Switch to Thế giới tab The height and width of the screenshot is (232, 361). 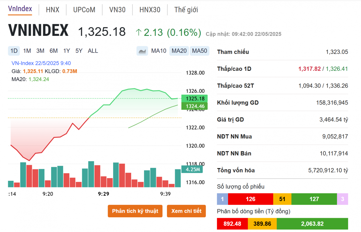pyautogui.click(x=186, y=10)
